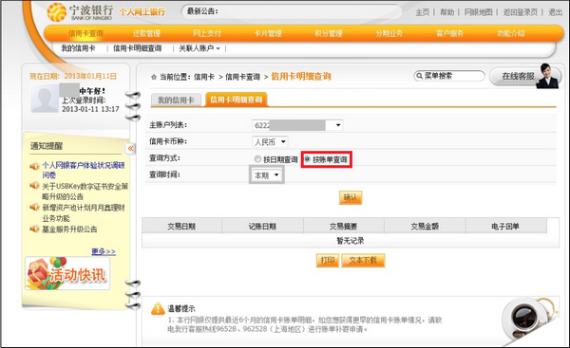This screenshot has height=348, width=570.
Task: Click the speaker icon beside 关于USBKey数字证书安全策略升级的公告
Action: click(34, 186)
